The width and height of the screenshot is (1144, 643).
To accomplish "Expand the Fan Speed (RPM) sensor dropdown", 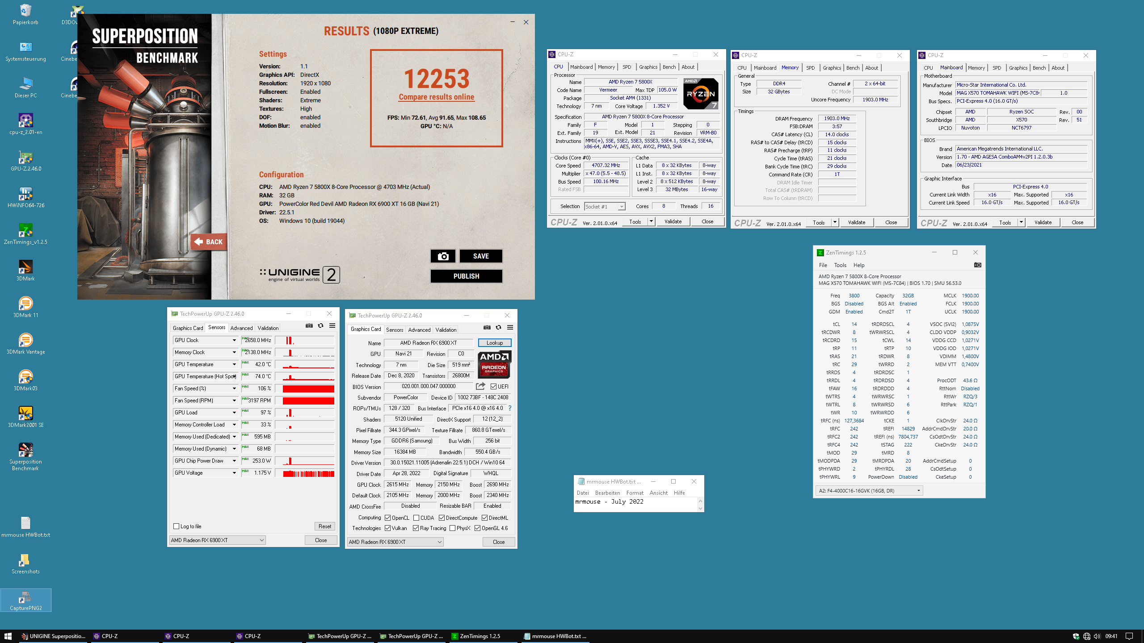I will pos(234,401).
